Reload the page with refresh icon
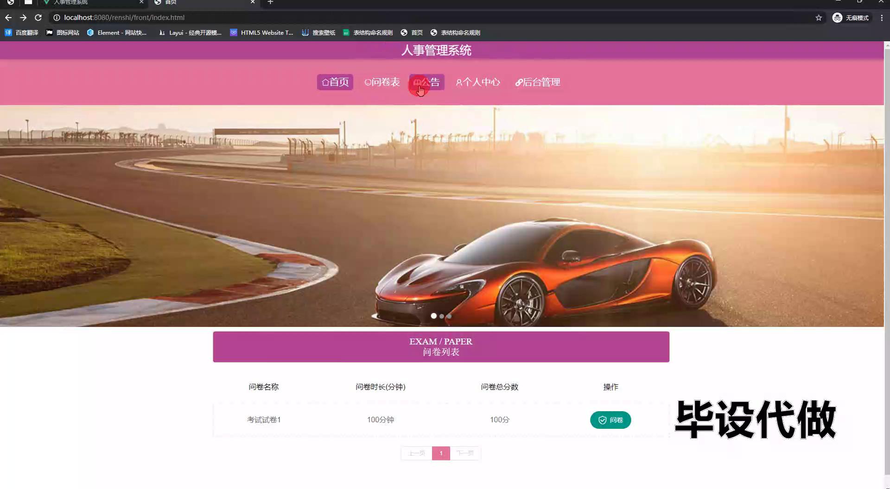Viewport: 890px width, 489px height. (x=38, y=18)
